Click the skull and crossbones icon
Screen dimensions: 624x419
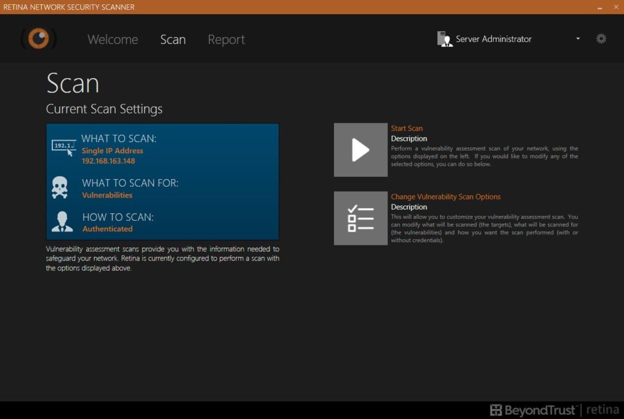[60, 188]
